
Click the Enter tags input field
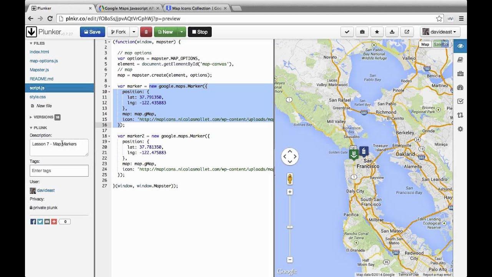(59, 170)
